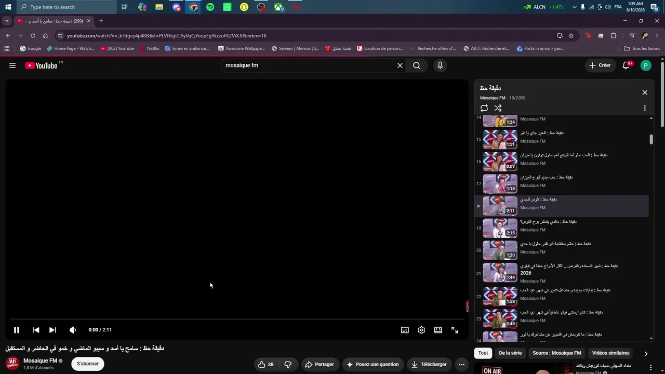Viewport: 665px width, 374px height.
Task: Download the video with Télécharger
Action: (429, 365)
